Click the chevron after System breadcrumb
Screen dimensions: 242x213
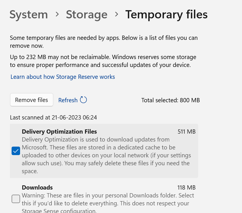click(57, 14)
